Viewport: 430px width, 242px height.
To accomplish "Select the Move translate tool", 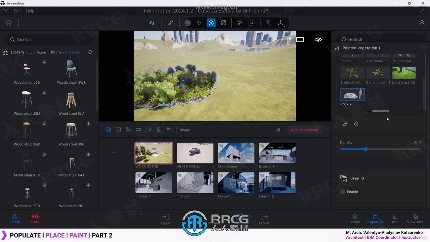I will click(199, 23).
